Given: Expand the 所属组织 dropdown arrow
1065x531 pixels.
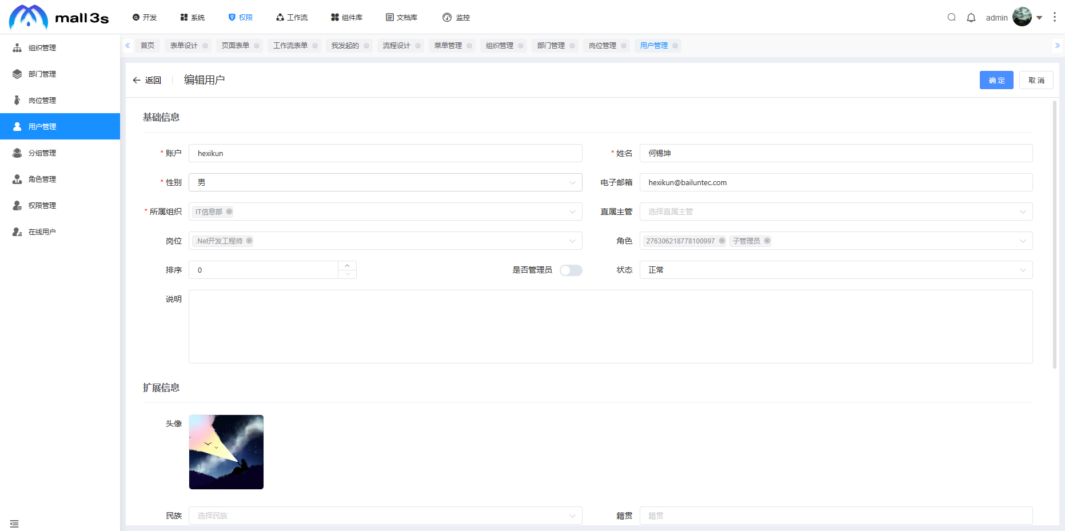Looking at the screenshot, I should 572,211.
